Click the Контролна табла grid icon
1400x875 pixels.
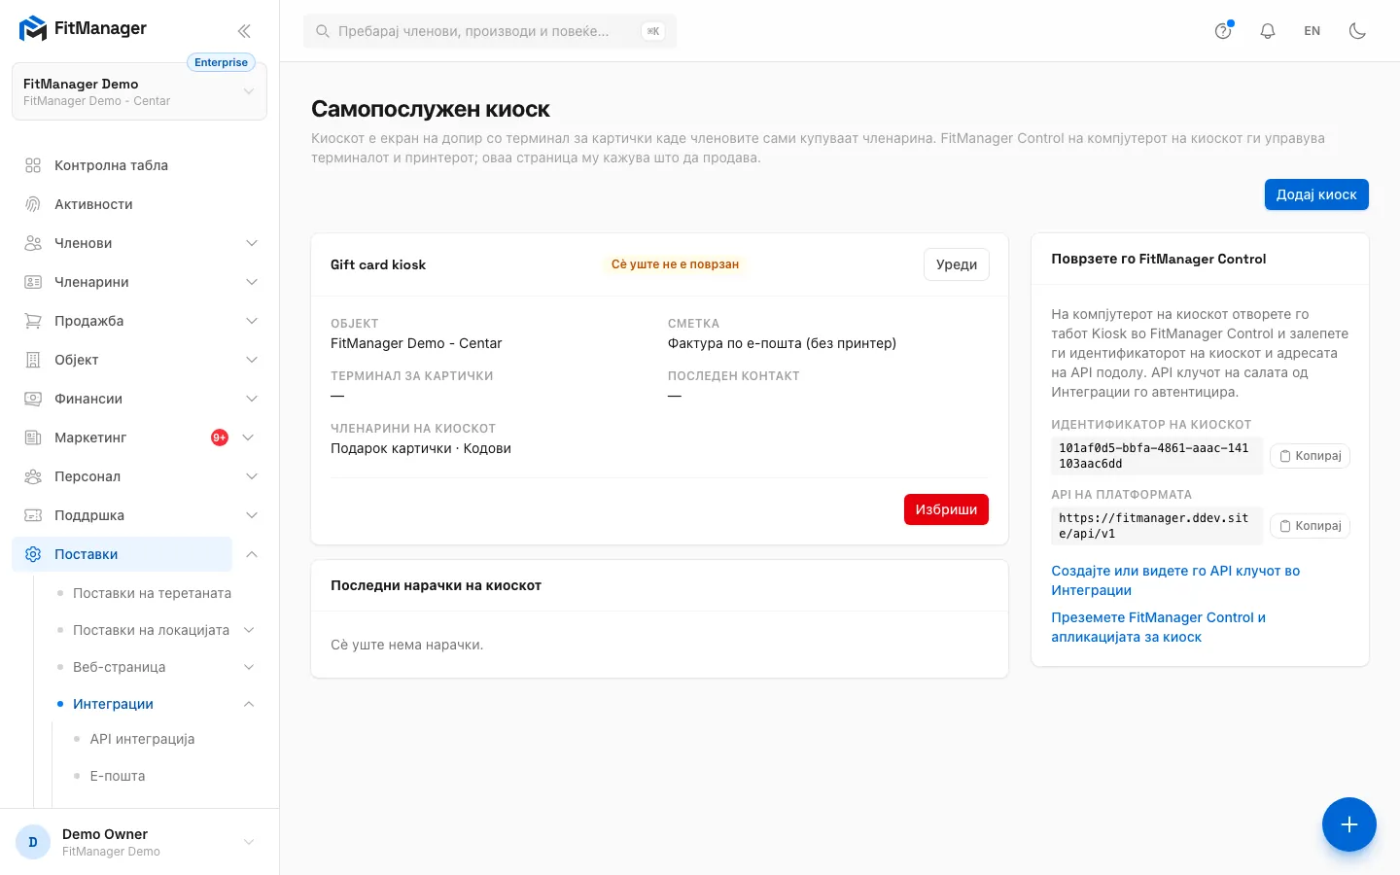[33, 165]
